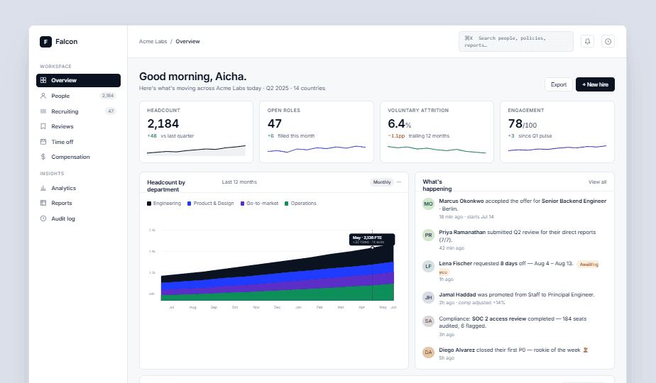Click the Awaiting you badge on Lena Fischer's request

point(587,265)
